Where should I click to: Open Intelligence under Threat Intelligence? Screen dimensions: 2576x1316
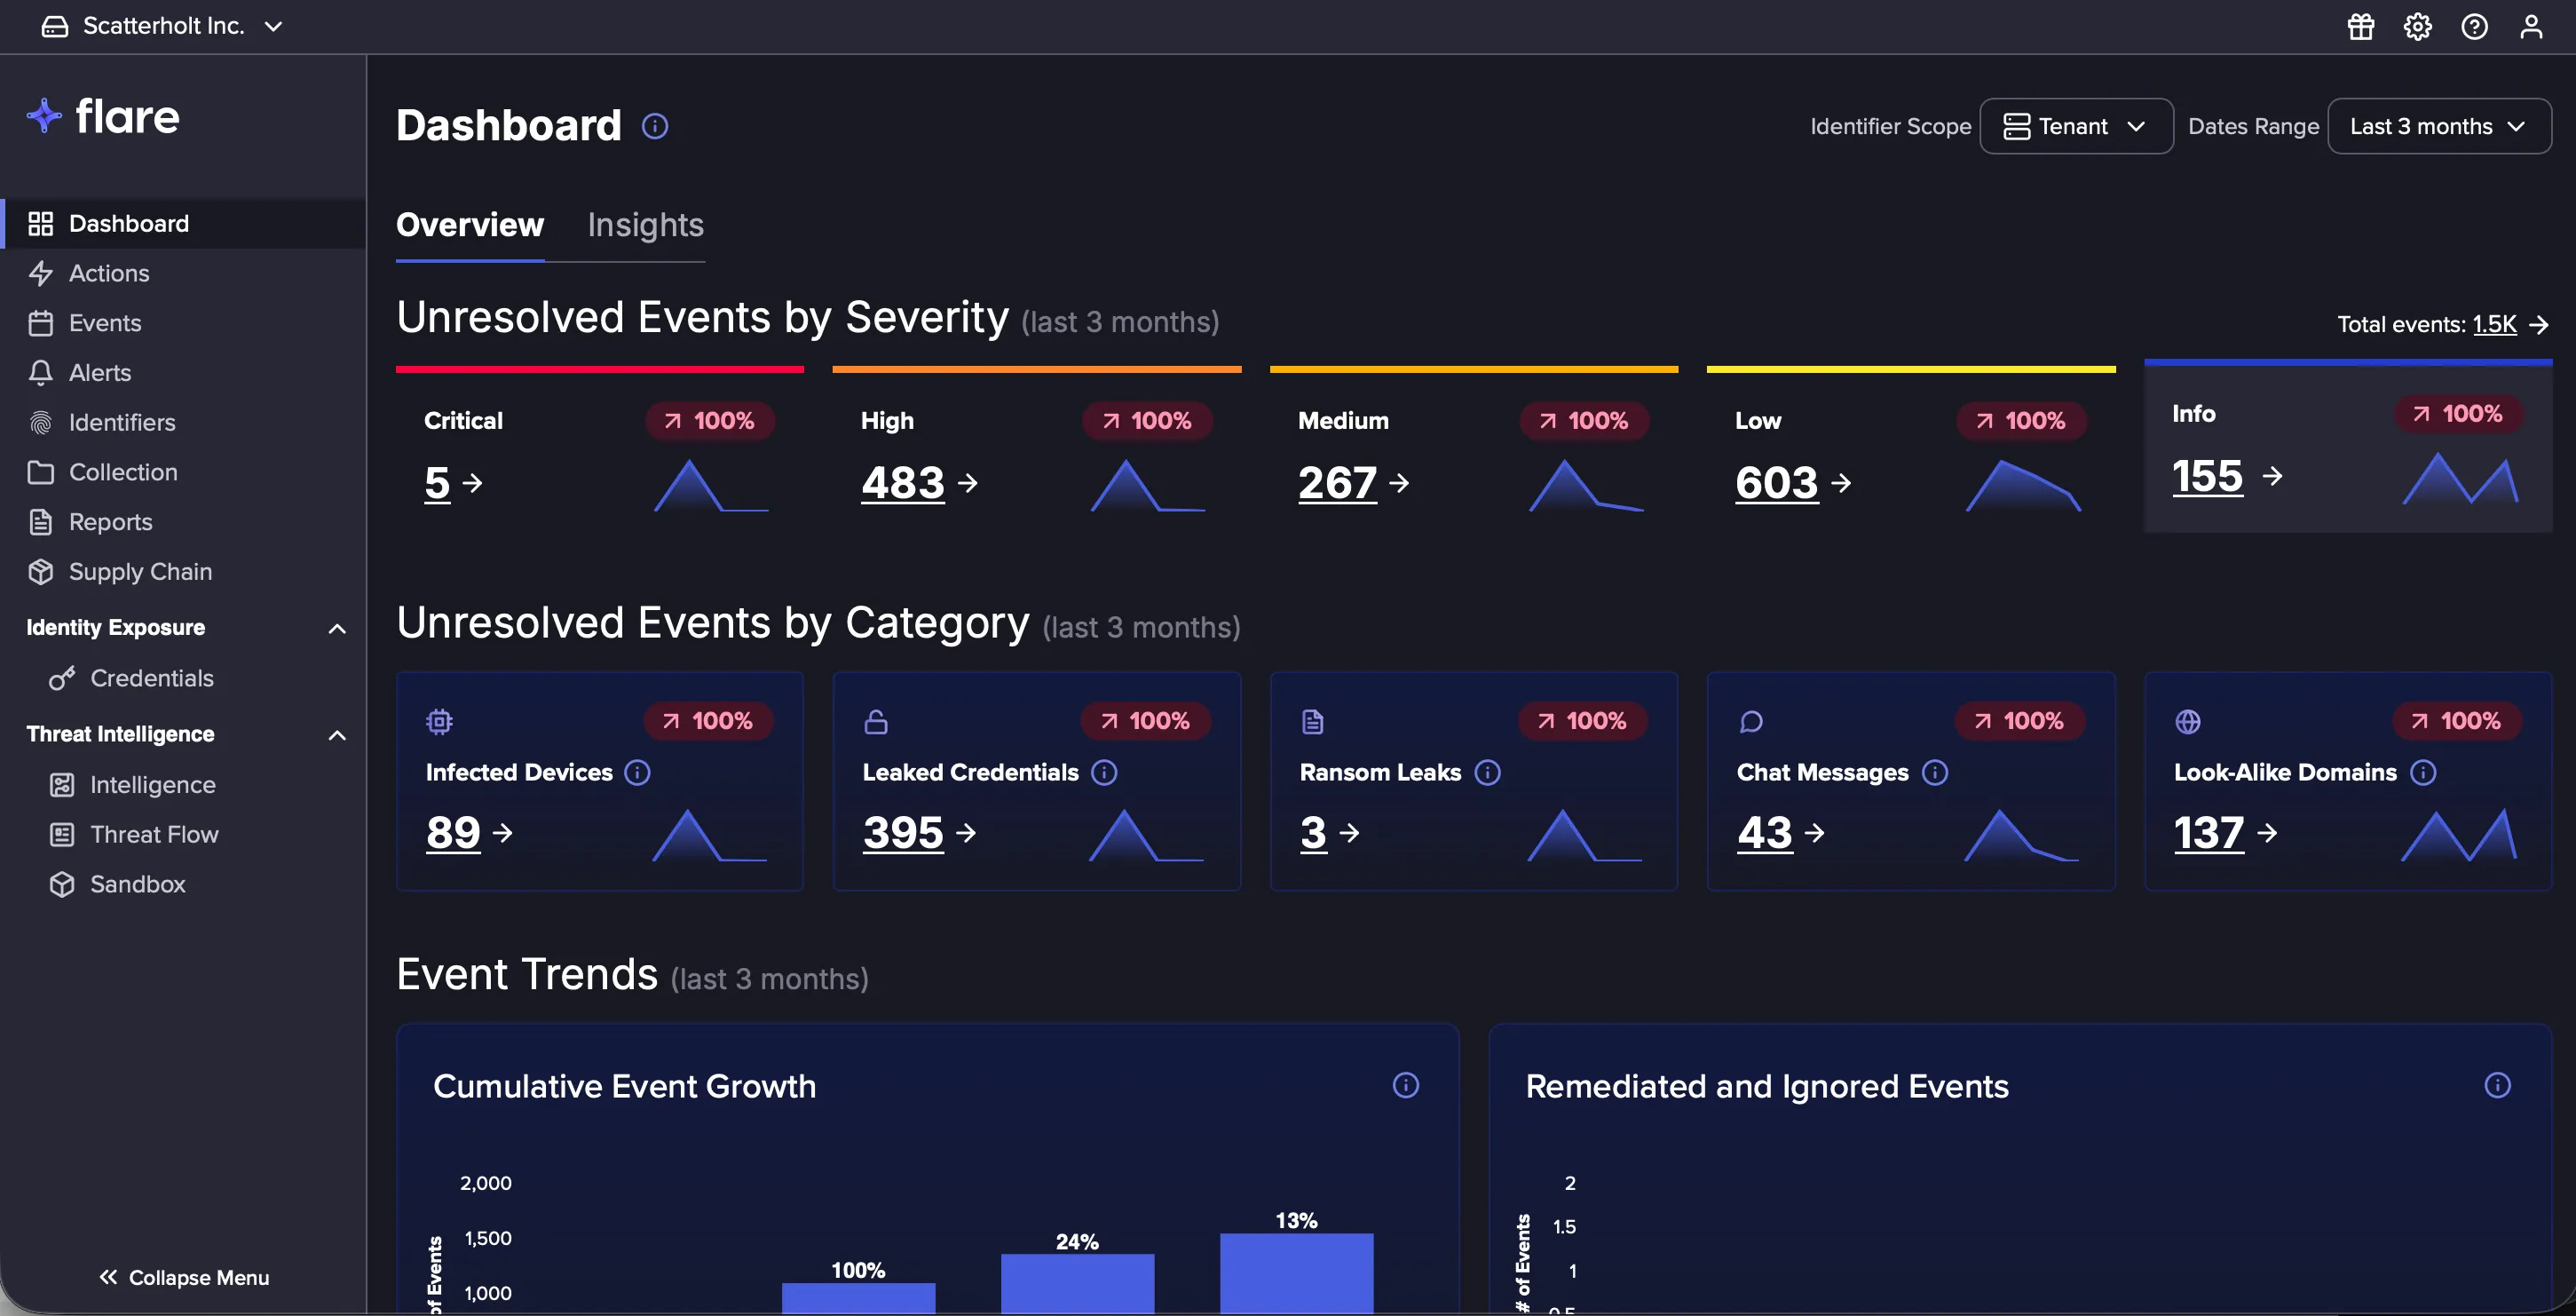point(183,785)
